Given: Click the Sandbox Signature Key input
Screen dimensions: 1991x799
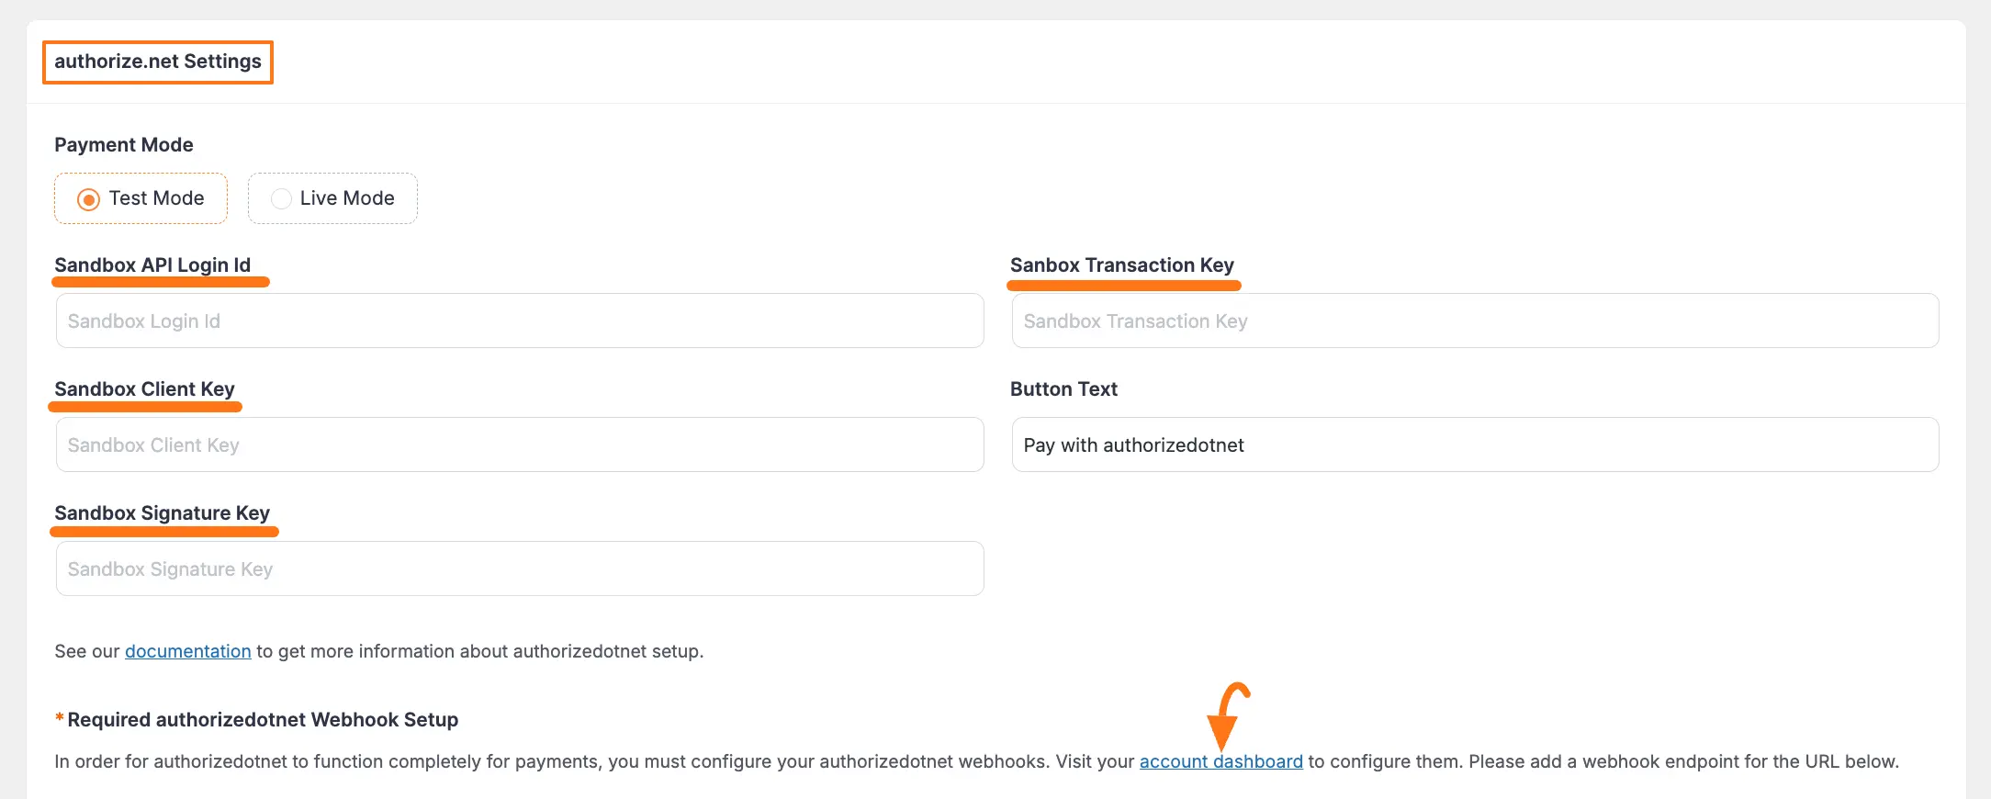Looking at the screenshot, I should [520, 569].
